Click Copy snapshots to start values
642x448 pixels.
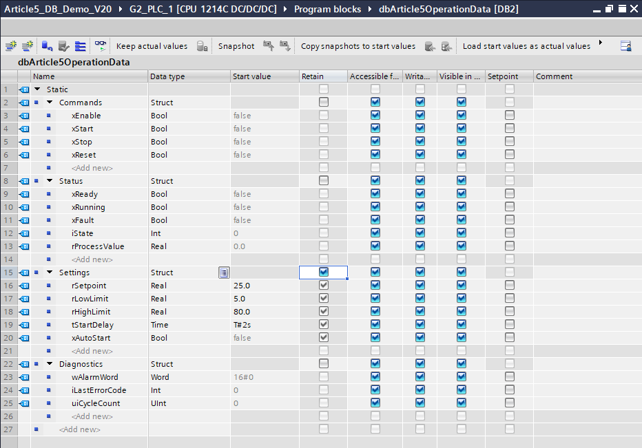click(358, 46)
